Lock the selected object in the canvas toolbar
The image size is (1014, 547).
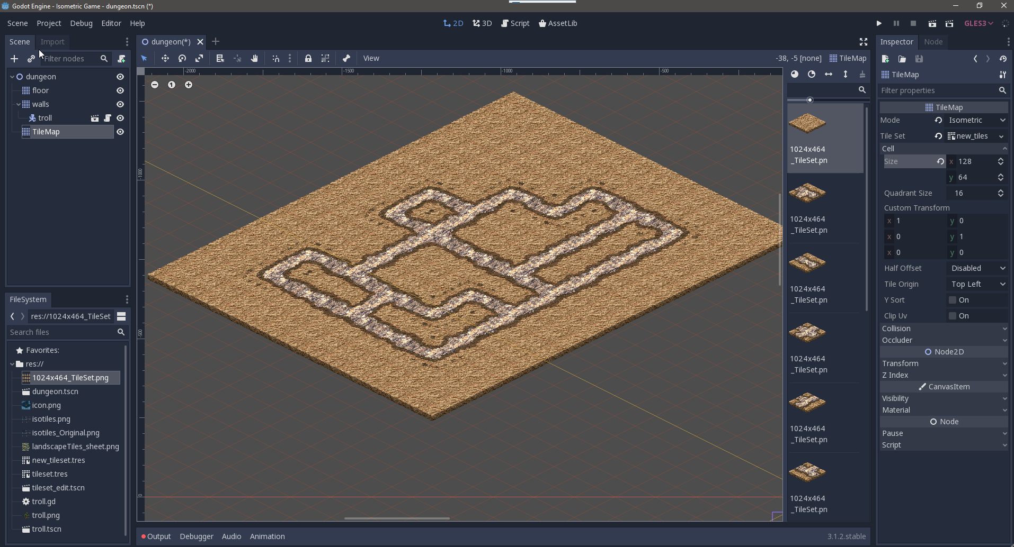pos(309,58)
